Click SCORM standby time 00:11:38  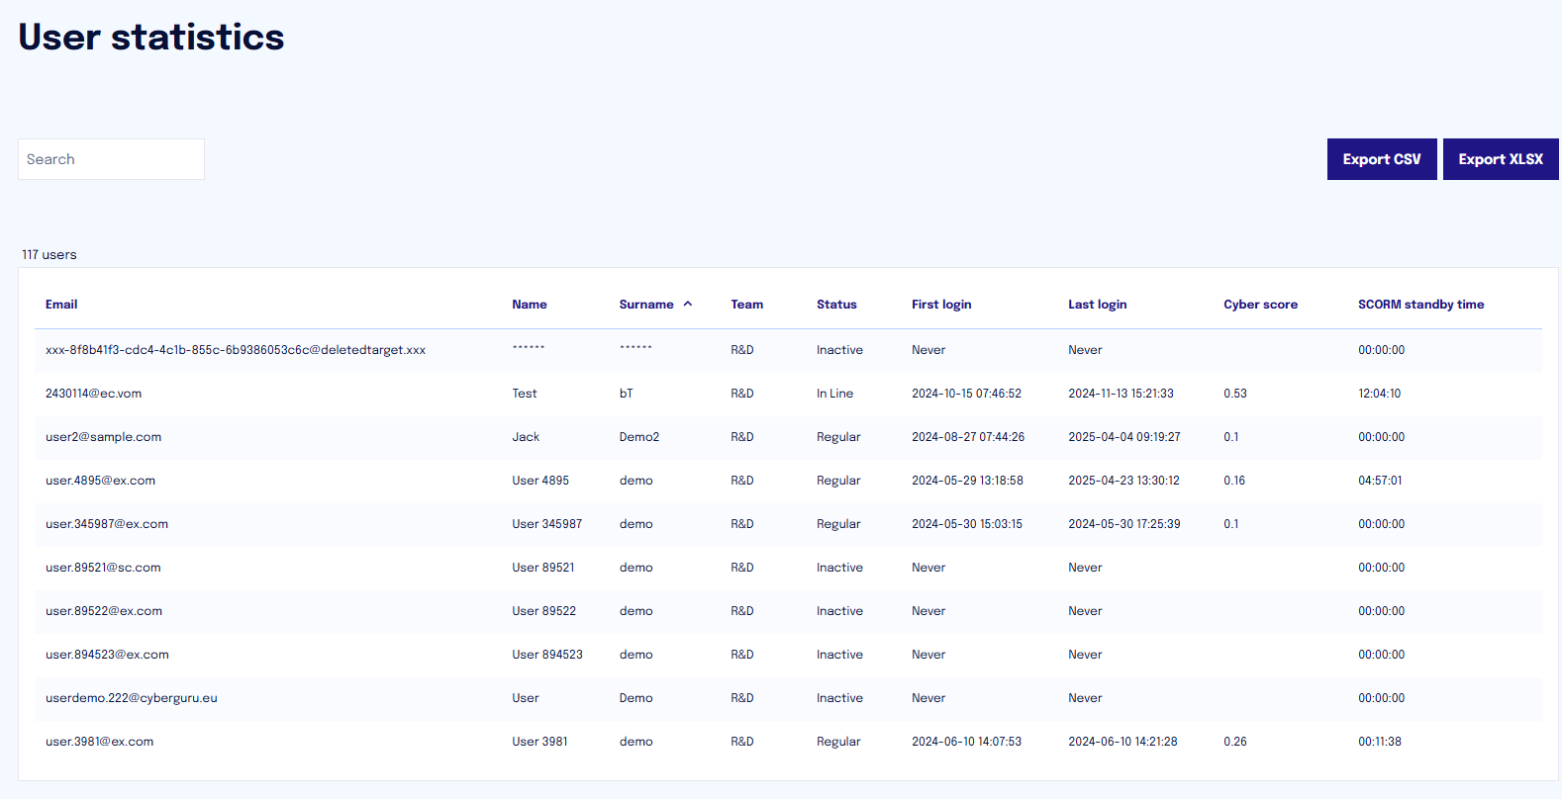(x=1380, y=742)
